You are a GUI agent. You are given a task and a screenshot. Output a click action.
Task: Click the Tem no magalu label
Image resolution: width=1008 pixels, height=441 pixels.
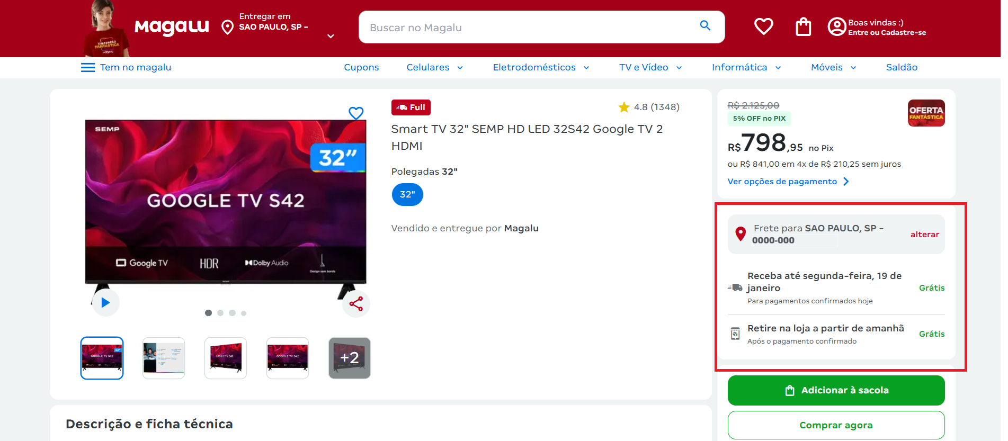point(136,67)
